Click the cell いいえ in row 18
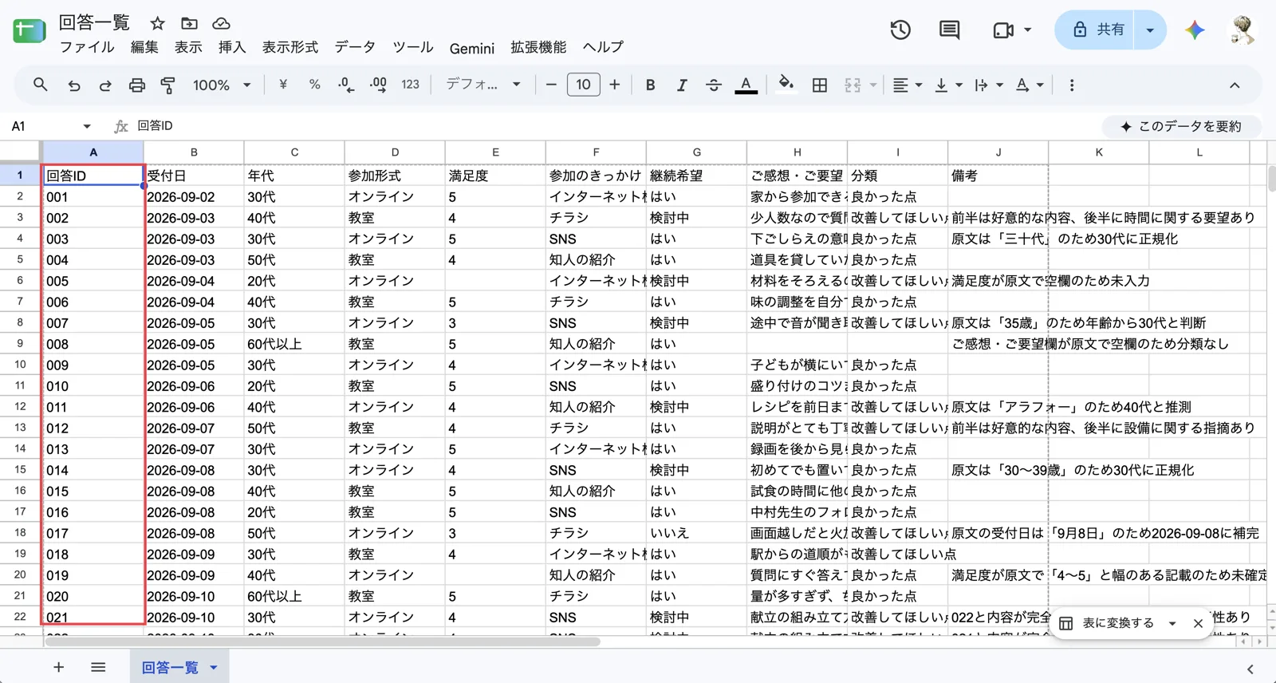The height and width of the screenshot is (683, 1276). [x=696, y=533]
